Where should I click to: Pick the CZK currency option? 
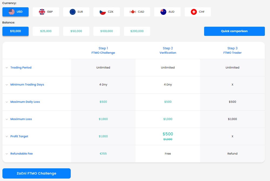click(107, 12)
